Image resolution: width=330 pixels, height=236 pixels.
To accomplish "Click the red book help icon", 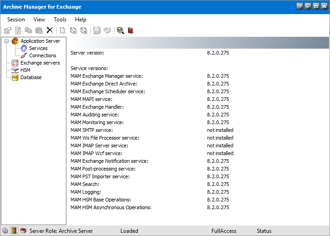I will 131,30.
